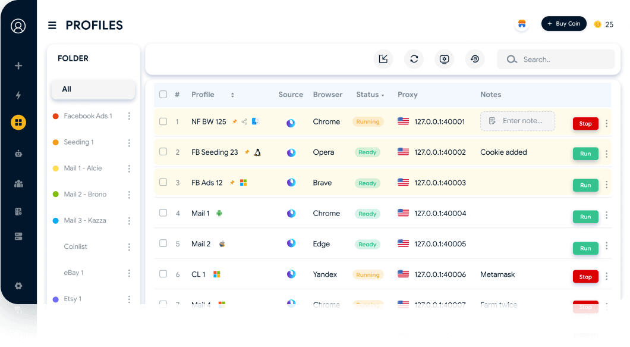630x347 pixels.
Task: Open the lightning bolt sidebar icon
Action: pyautogui.click(x=18, y=95)
